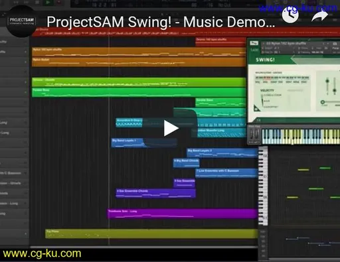Click the Kontakt on-screen piano keyboard
Screen dimensions: 340x262
click(301, 136)
